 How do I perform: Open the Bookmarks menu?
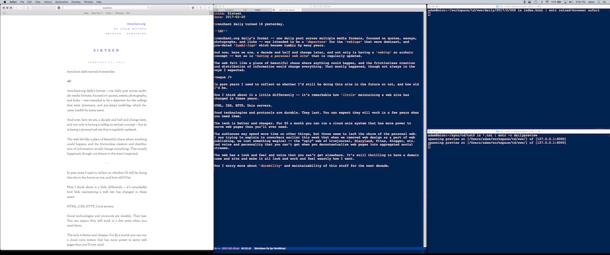(x=61, y=2)
